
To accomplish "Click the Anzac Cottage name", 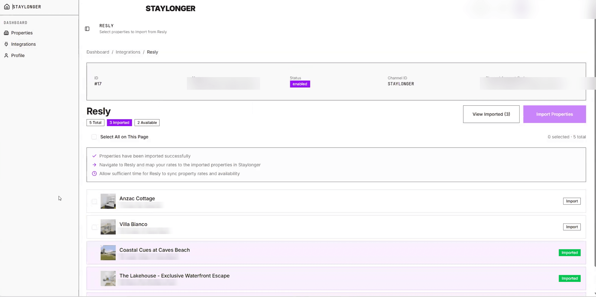I will (137, 199).
